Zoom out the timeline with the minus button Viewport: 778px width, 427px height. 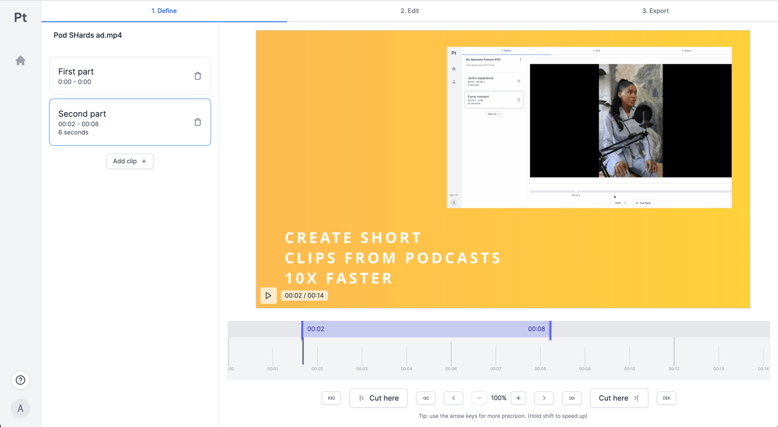coord(479,398)
